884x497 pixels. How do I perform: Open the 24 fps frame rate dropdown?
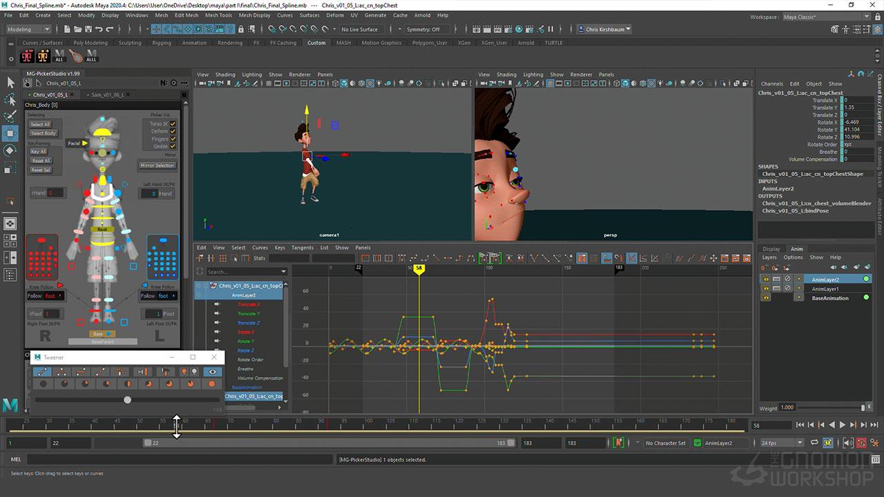[782, 443]
